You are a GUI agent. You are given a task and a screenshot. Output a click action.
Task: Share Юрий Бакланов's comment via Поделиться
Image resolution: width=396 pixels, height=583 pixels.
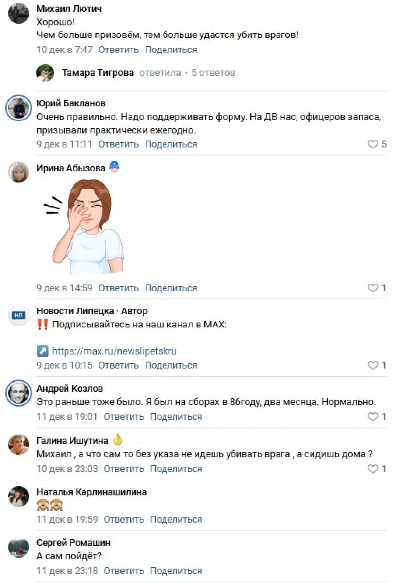pyautogui.click(x=171, y=144)
